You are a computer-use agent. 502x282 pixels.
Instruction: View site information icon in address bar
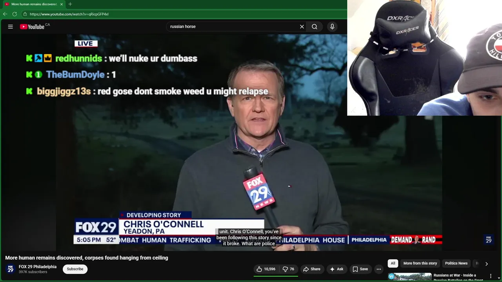pos(25,14)
